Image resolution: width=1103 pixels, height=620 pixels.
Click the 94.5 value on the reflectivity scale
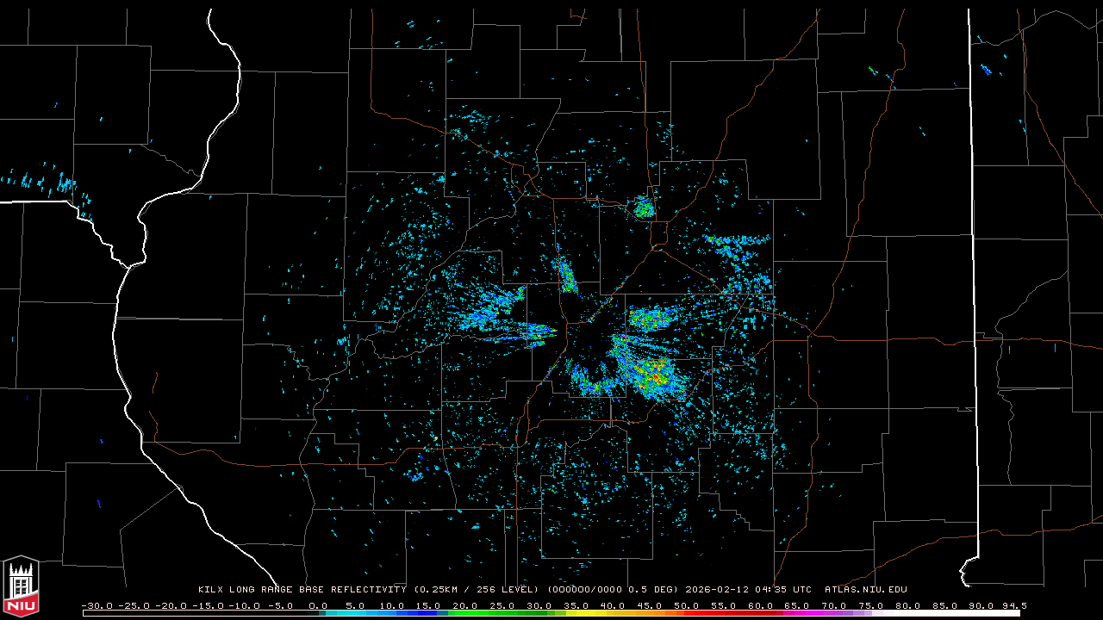[x=1013, y=605]
